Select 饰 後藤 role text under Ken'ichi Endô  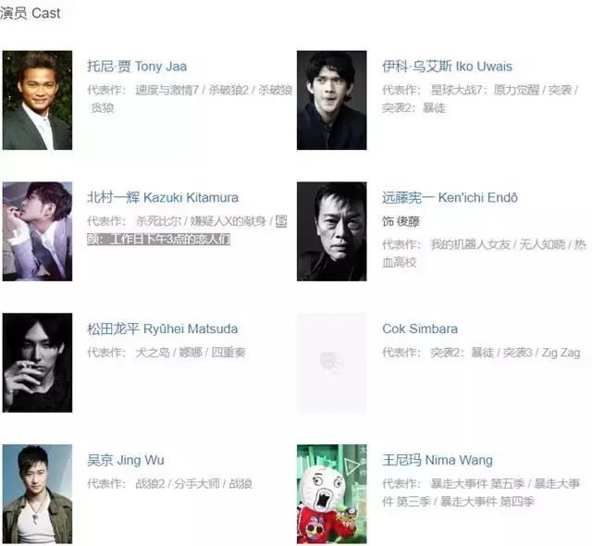pyautogui.click(x=401, y=221)
